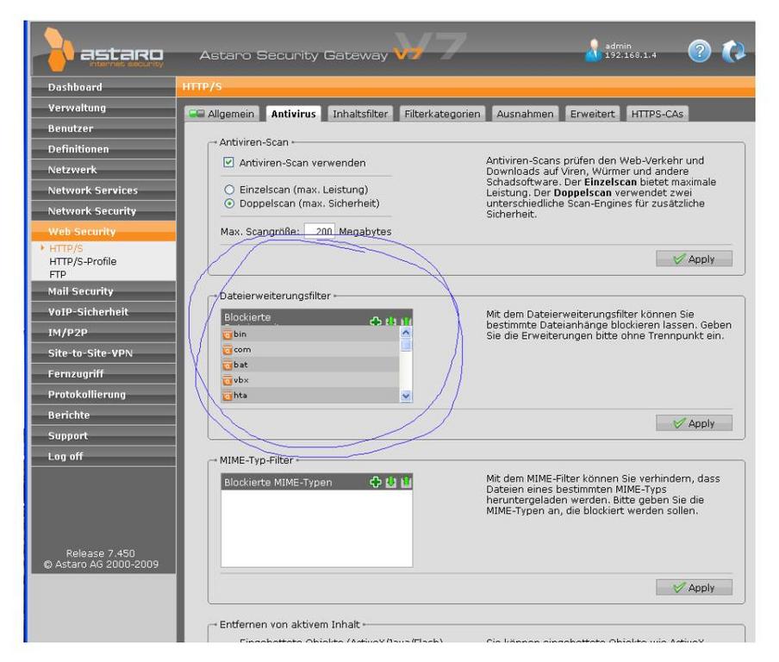Select HTTP/S under Web Security
Viewport: 779px width, 662px height.
(x=66, y=248)
